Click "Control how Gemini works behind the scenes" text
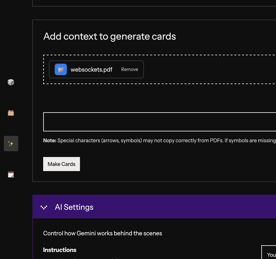Viewport: 276px width, 259px height. (x=102, y=233)
